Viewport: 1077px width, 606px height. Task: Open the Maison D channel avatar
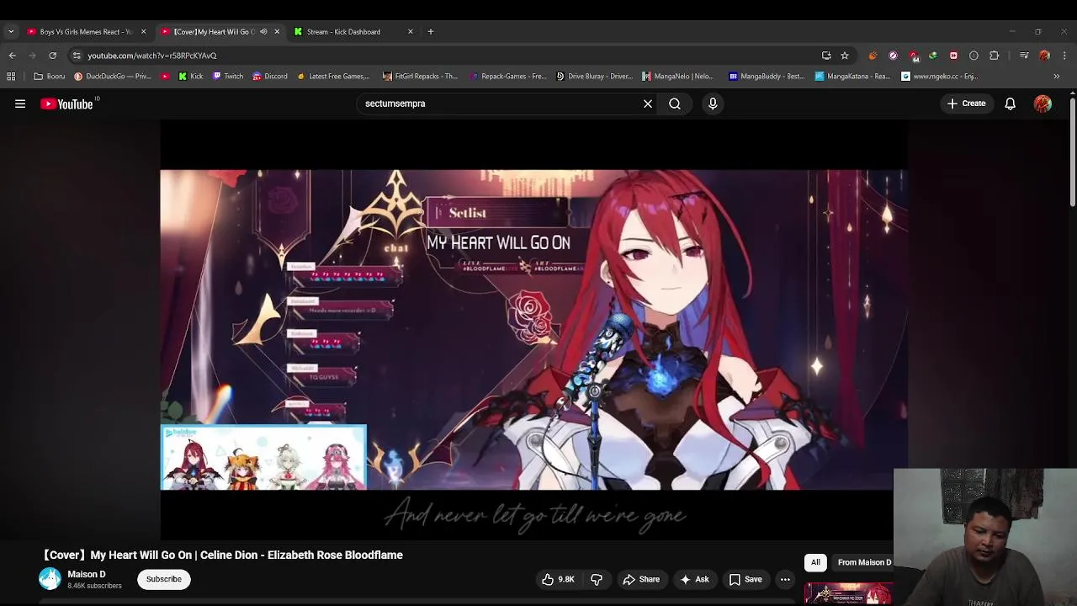point(50,579)
